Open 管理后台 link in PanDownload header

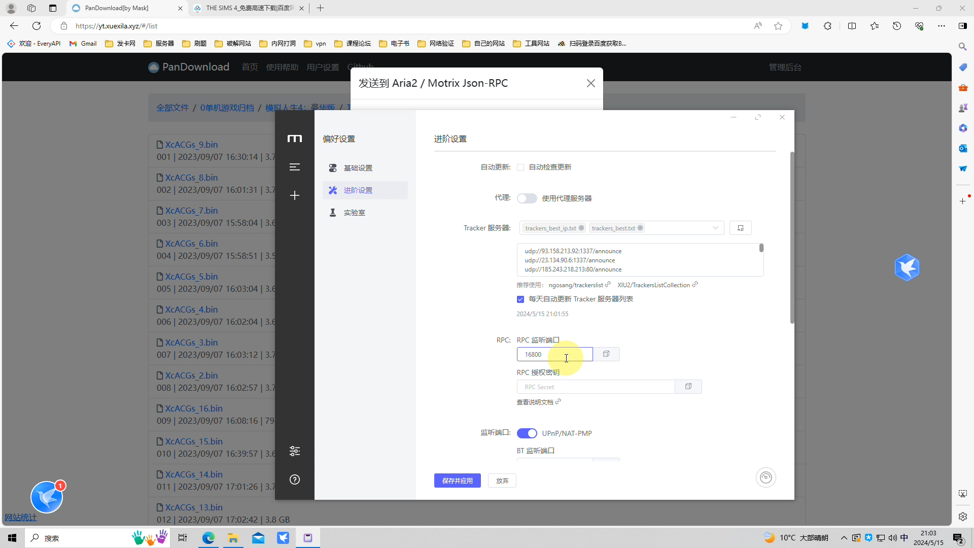click(785, 67)
